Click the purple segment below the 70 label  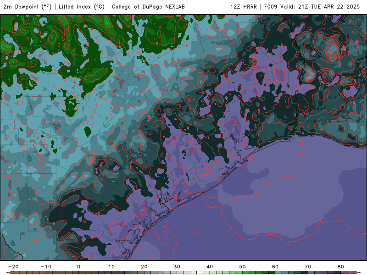(311, 273)
